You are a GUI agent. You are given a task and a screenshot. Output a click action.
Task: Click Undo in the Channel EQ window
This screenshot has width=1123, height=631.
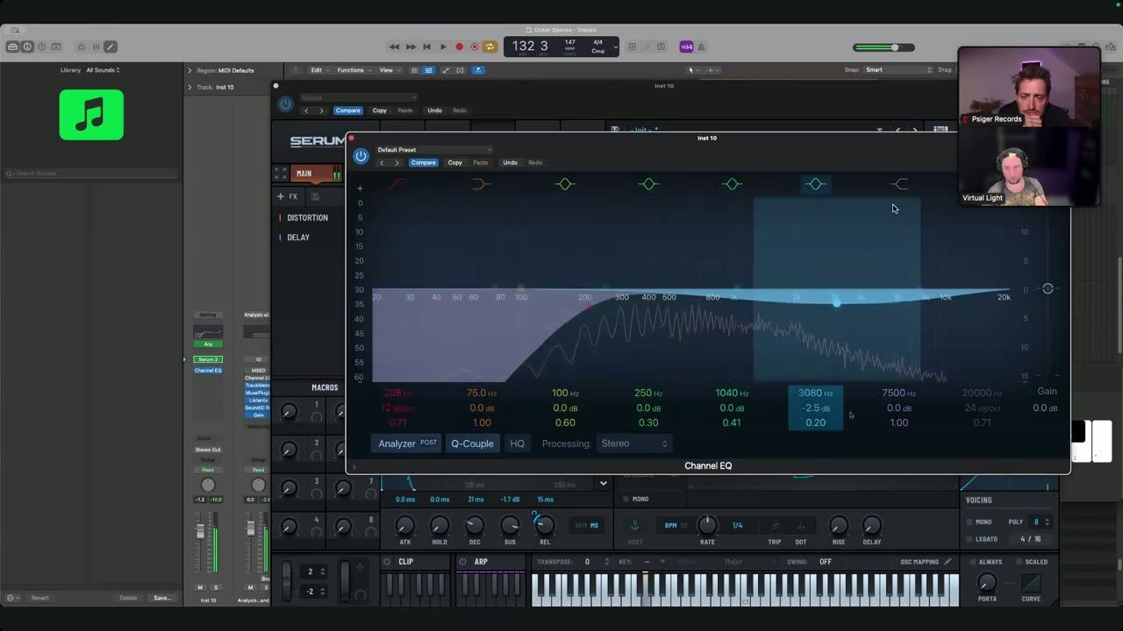(x=510, y=162)
